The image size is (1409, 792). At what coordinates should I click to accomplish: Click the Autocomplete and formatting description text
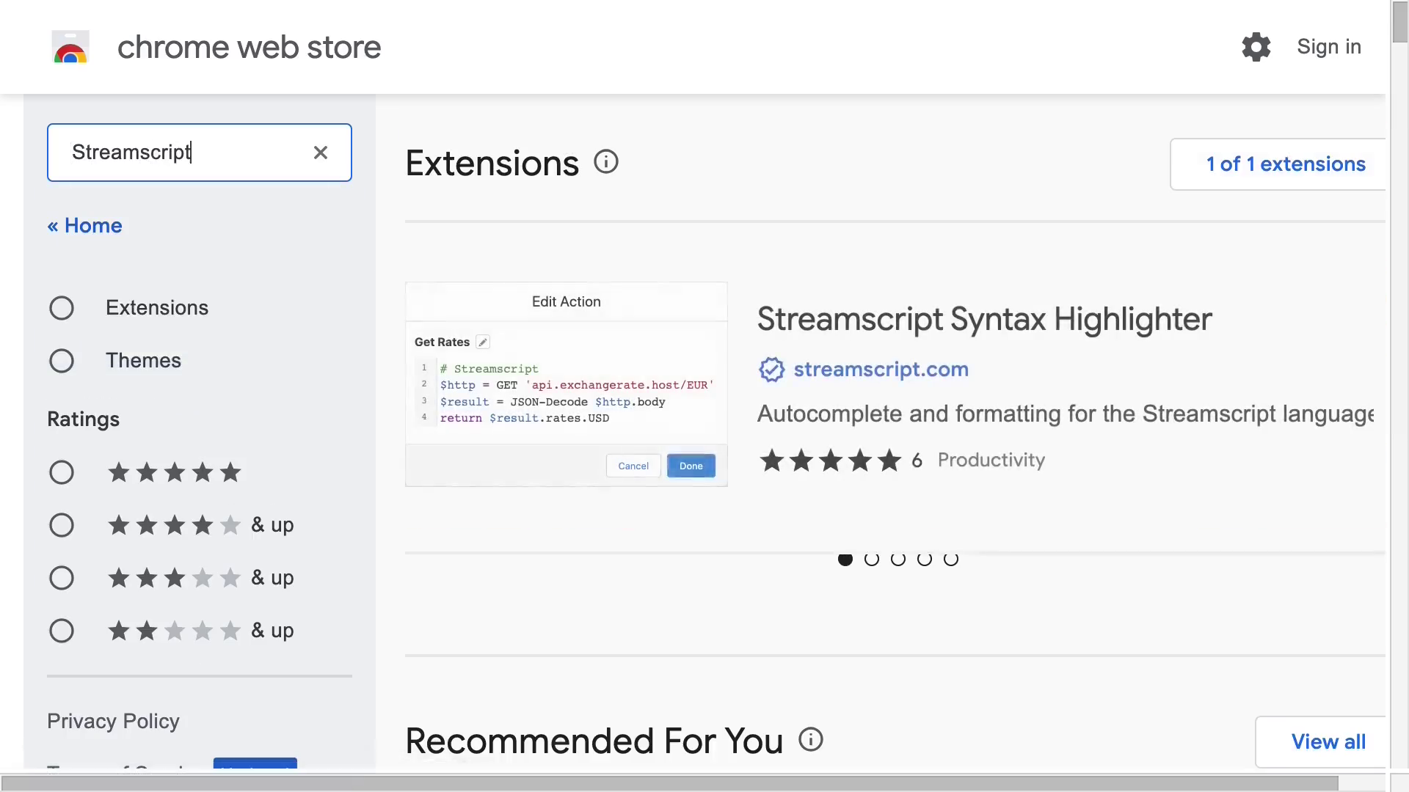(x=1066, y=414)
